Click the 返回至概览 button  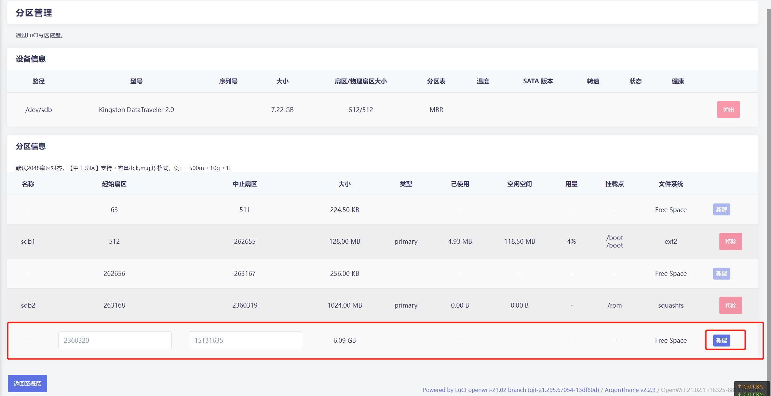click(x=27, y=383)
